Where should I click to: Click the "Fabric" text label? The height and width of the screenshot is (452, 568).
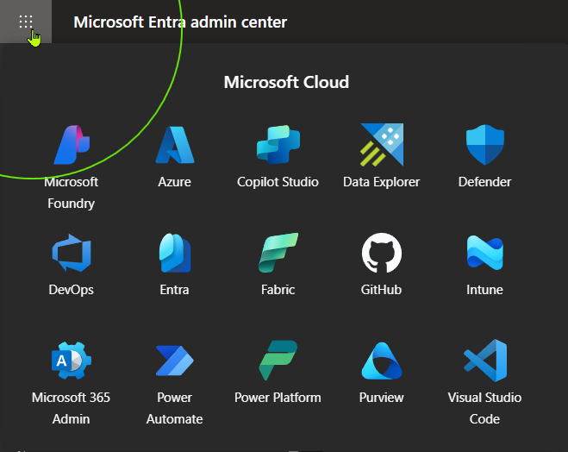point(278,290)
